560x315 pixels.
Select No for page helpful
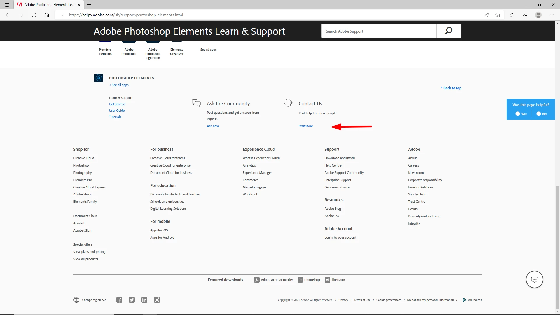click(539, 114)
